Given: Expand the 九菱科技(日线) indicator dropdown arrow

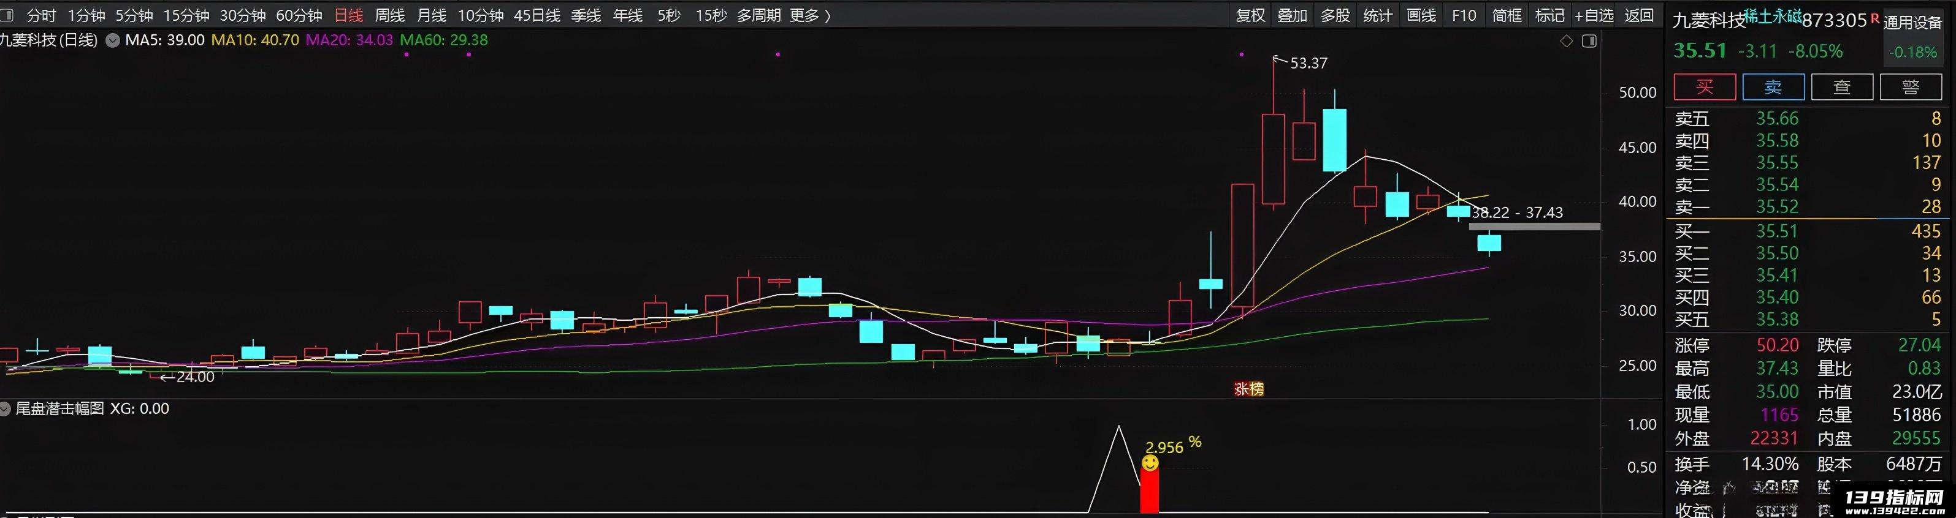Looking at the screenshot, I should coord(112,40).
